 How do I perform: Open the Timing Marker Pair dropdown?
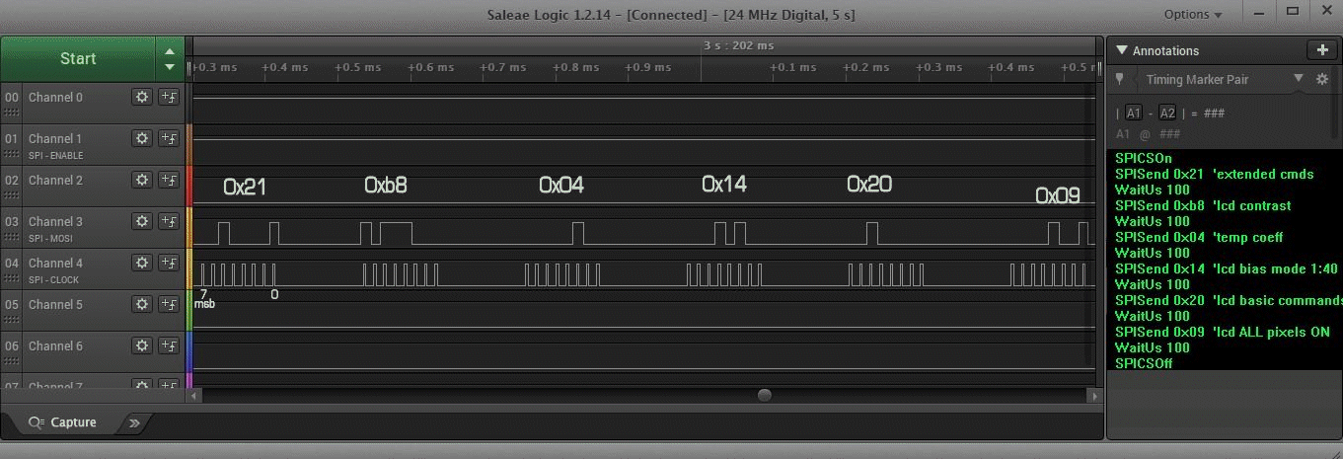coord(1299,79)
